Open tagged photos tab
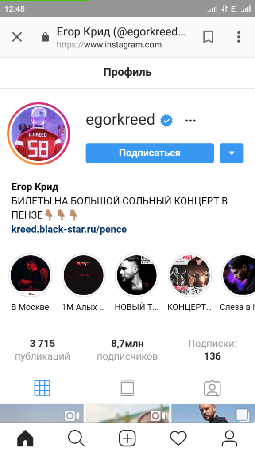This screenshot has height=454, width=255. click(x=212, y=388)
